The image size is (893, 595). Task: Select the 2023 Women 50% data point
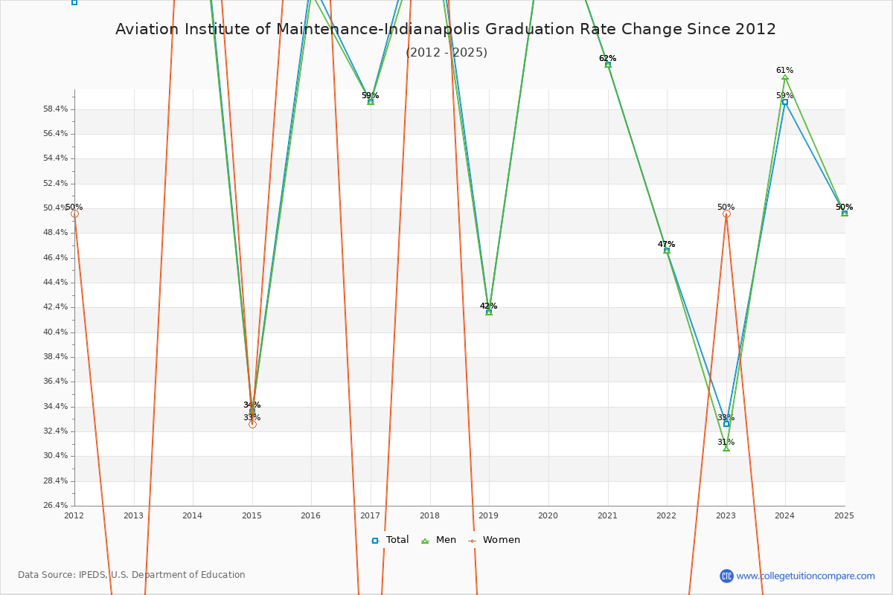point(726,213)
